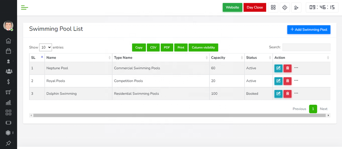The width and height of the screenshot is (342, 149).
Task: Click the add user icon in header
Action: click(x=296, y=7)
